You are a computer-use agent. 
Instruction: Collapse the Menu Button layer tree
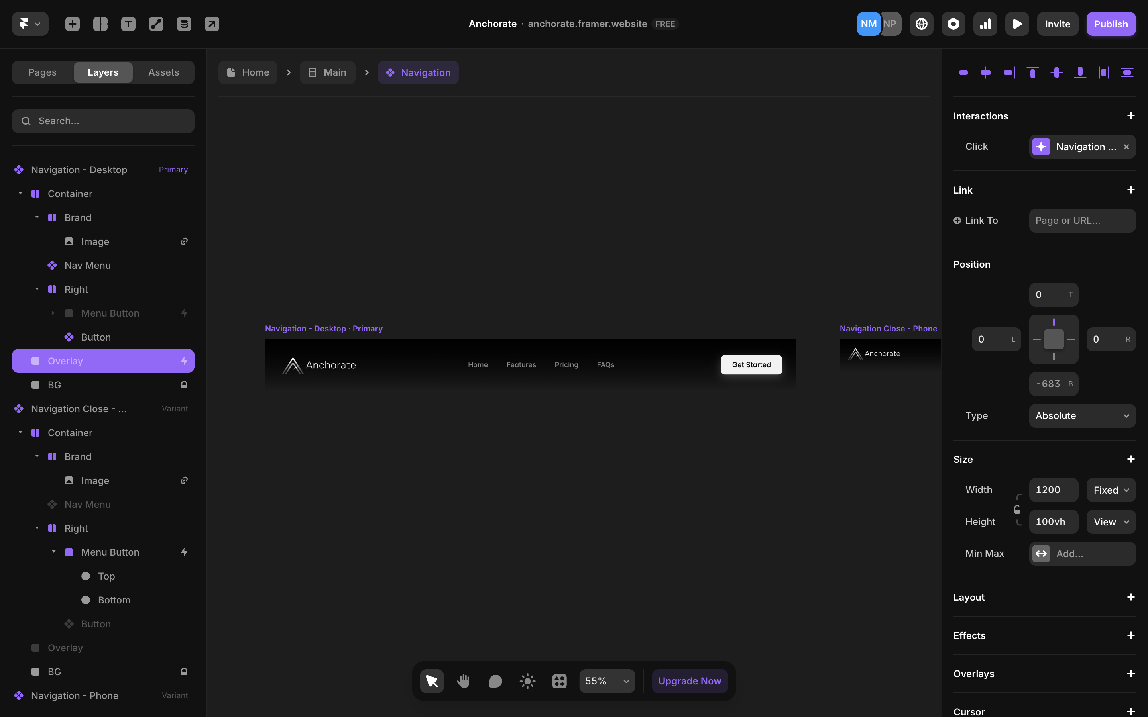(53, 552)
